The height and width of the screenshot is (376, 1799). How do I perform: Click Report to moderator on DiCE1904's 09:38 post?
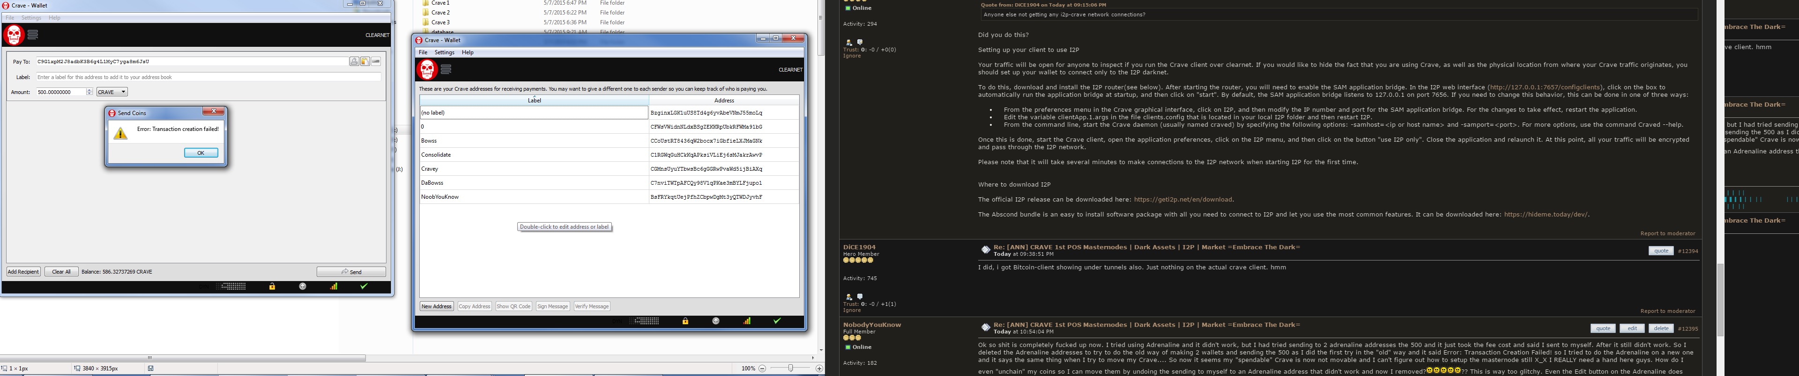tap(1668, 311)
